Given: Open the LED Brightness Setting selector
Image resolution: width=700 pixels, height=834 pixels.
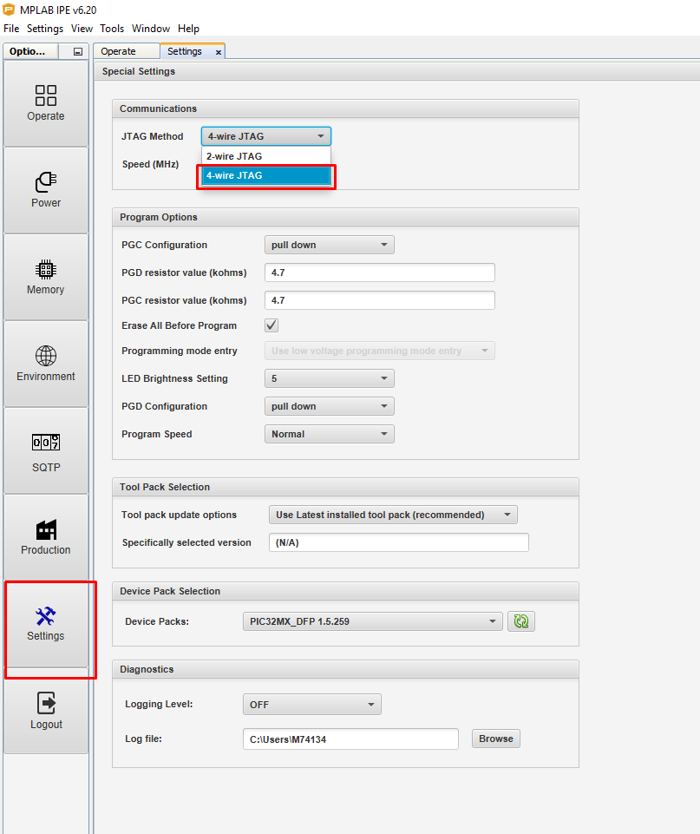Looking at the screenshot, I should click(329, 378).
